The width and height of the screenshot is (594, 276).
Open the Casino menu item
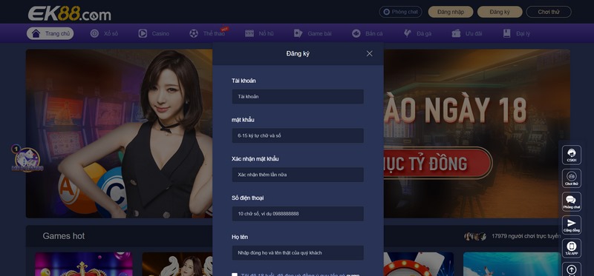(x=154, y=33)
